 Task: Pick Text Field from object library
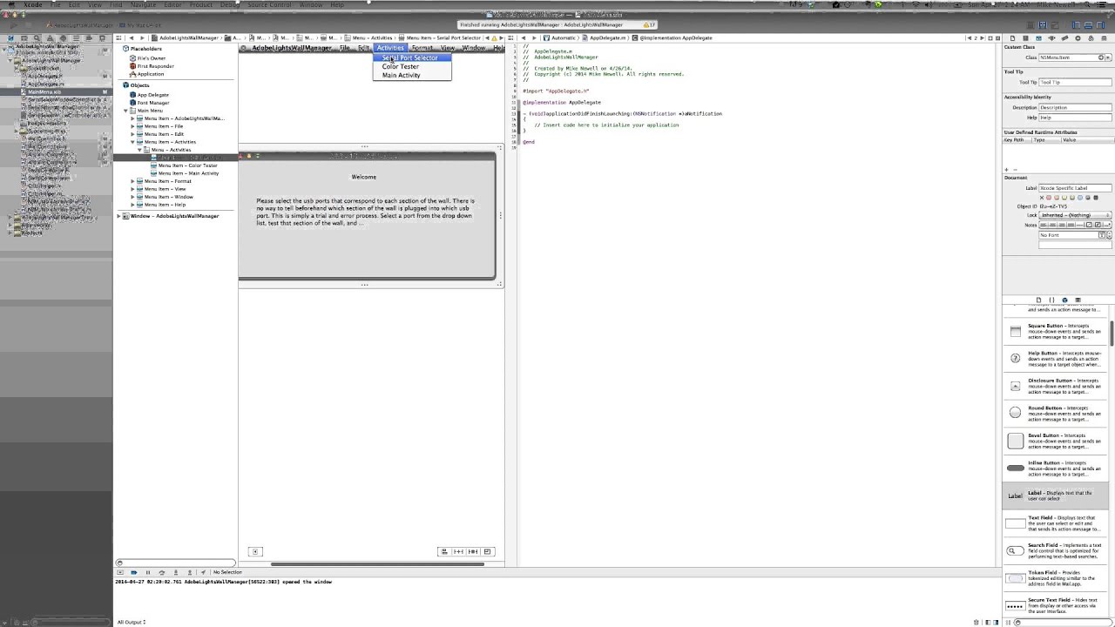click(1056, 523)
